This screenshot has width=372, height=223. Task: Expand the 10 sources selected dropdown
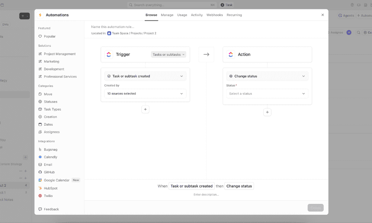tap(145, 94)
